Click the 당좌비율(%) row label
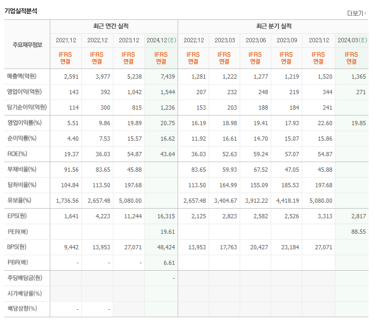 click(x=22, y=185)
